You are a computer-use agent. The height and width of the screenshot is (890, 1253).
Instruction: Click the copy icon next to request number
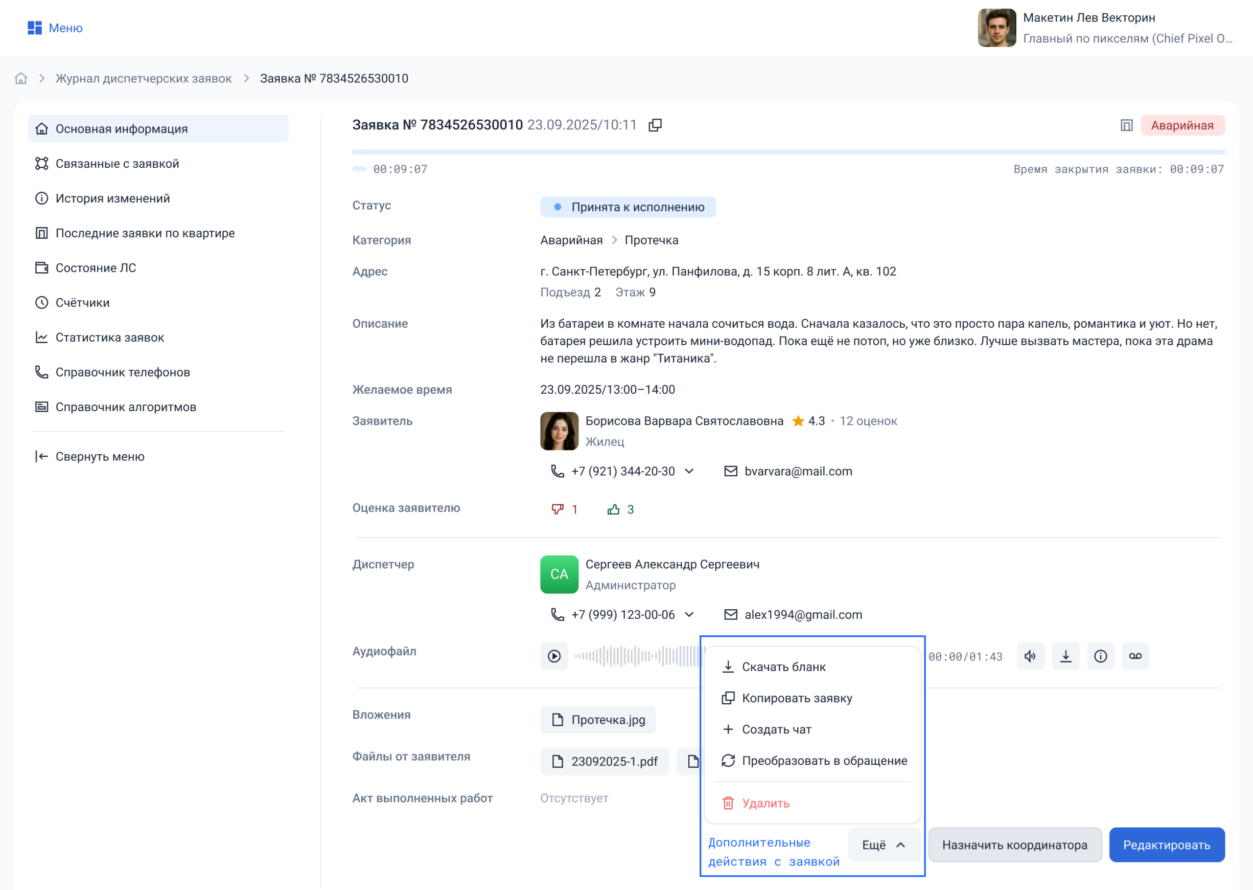(655, 125)
